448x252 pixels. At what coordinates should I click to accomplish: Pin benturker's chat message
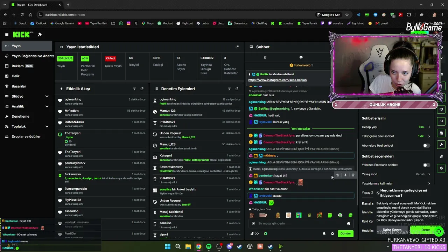(345, 175)
